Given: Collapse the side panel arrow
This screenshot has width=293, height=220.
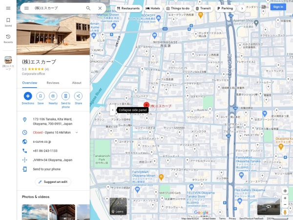Looking at the screenshot, I should (112, 110).
